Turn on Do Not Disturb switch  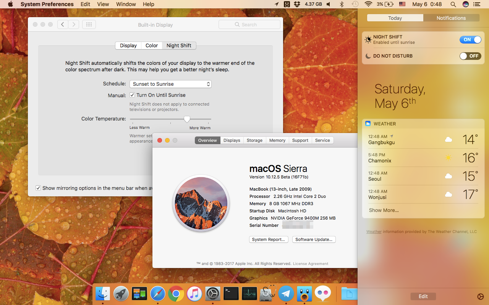click(x=470, y=56)
